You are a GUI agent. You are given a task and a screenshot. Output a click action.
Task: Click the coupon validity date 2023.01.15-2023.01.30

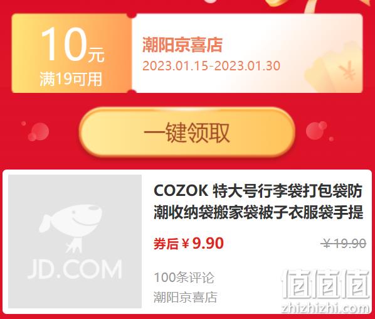(x=211, y=65)
